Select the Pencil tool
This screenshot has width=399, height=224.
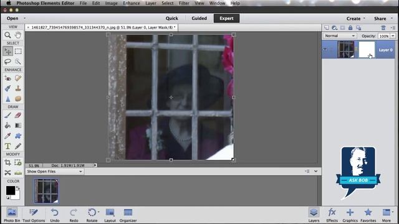coord(18,146)
